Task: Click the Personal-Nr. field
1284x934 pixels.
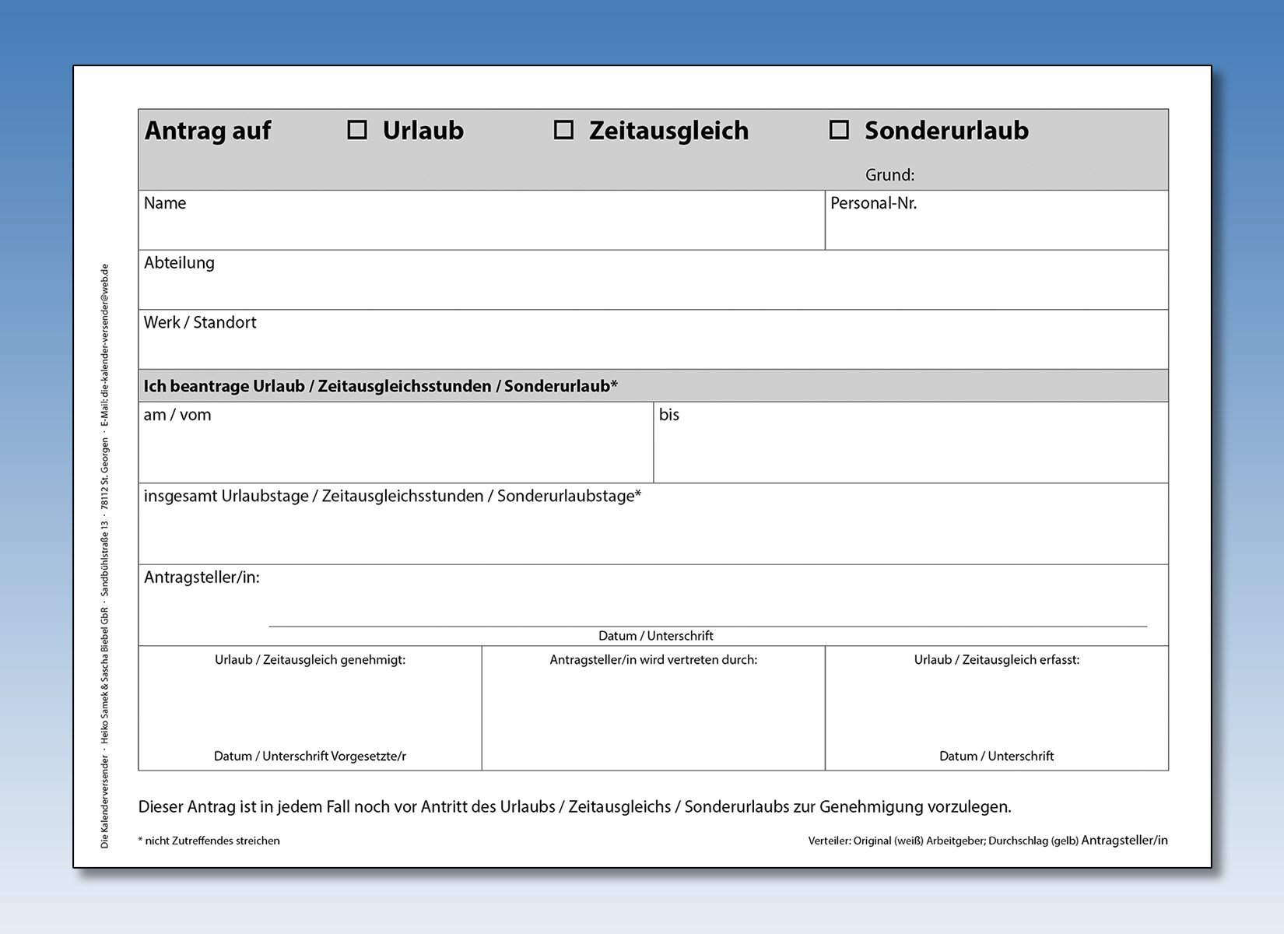Action: tap(996, 227)
